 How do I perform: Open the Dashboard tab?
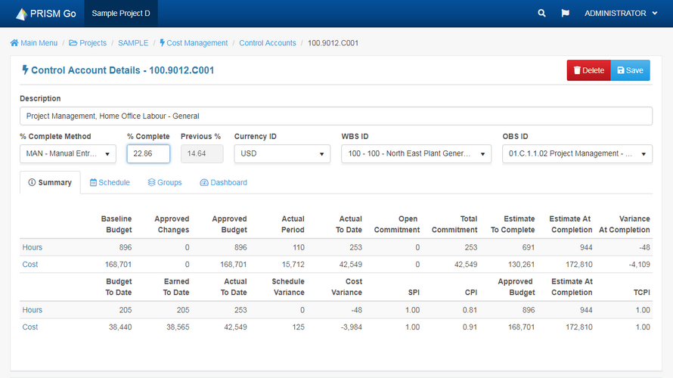[x=223, y=182]
